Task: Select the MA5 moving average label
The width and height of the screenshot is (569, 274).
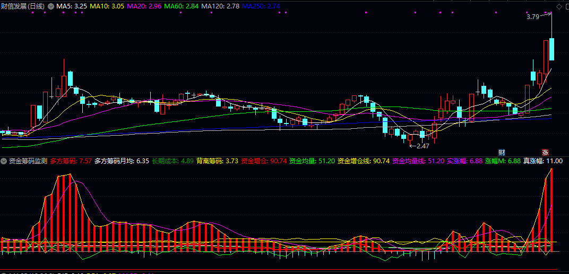Action: [x=72, y=6]
